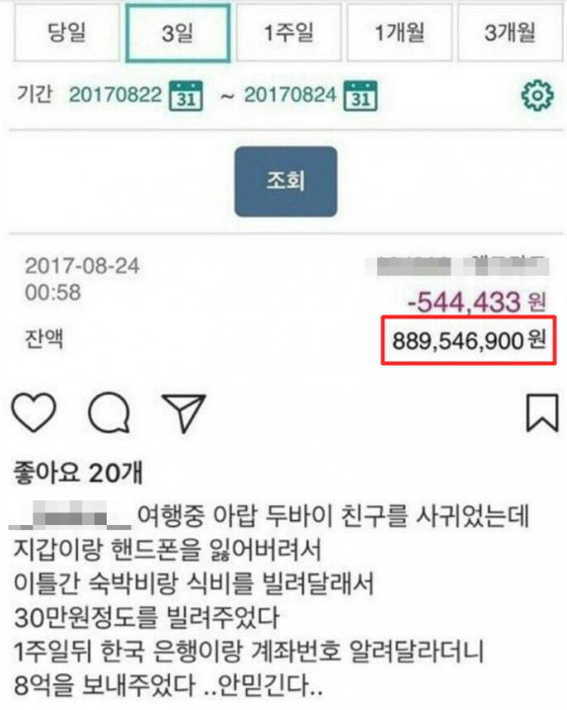This screenshot has height=710, width=567.
Task: Edit end date 20170824
Action: point(289,95)
